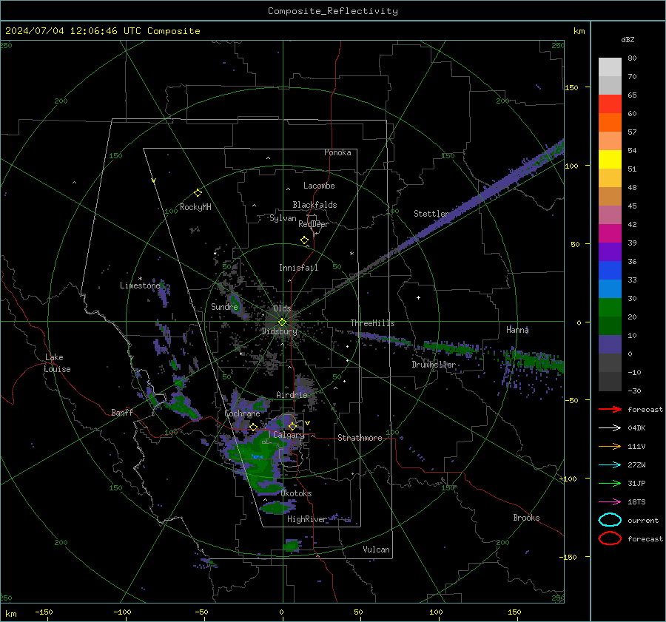The image size is (666, 622).
Task: Click the cyan current ellipse icon
Action: 610,520
